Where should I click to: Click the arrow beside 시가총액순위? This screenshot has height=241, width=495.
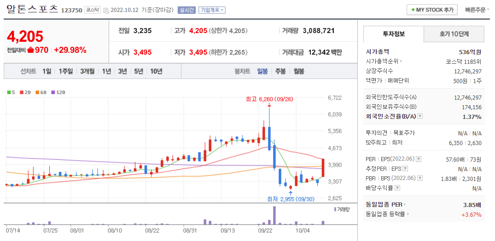(x=401, y=61)
